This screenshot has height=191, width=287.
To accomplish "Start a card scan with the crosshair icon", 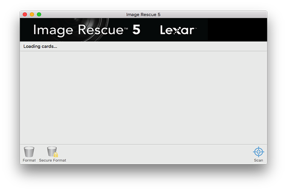I will click(x=258, y=152).
